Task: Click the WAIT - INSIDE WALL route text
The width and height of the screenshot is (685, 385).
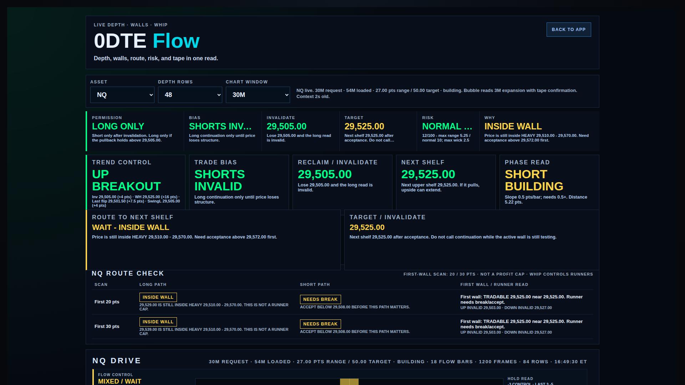Action: (x=131, y=227)
